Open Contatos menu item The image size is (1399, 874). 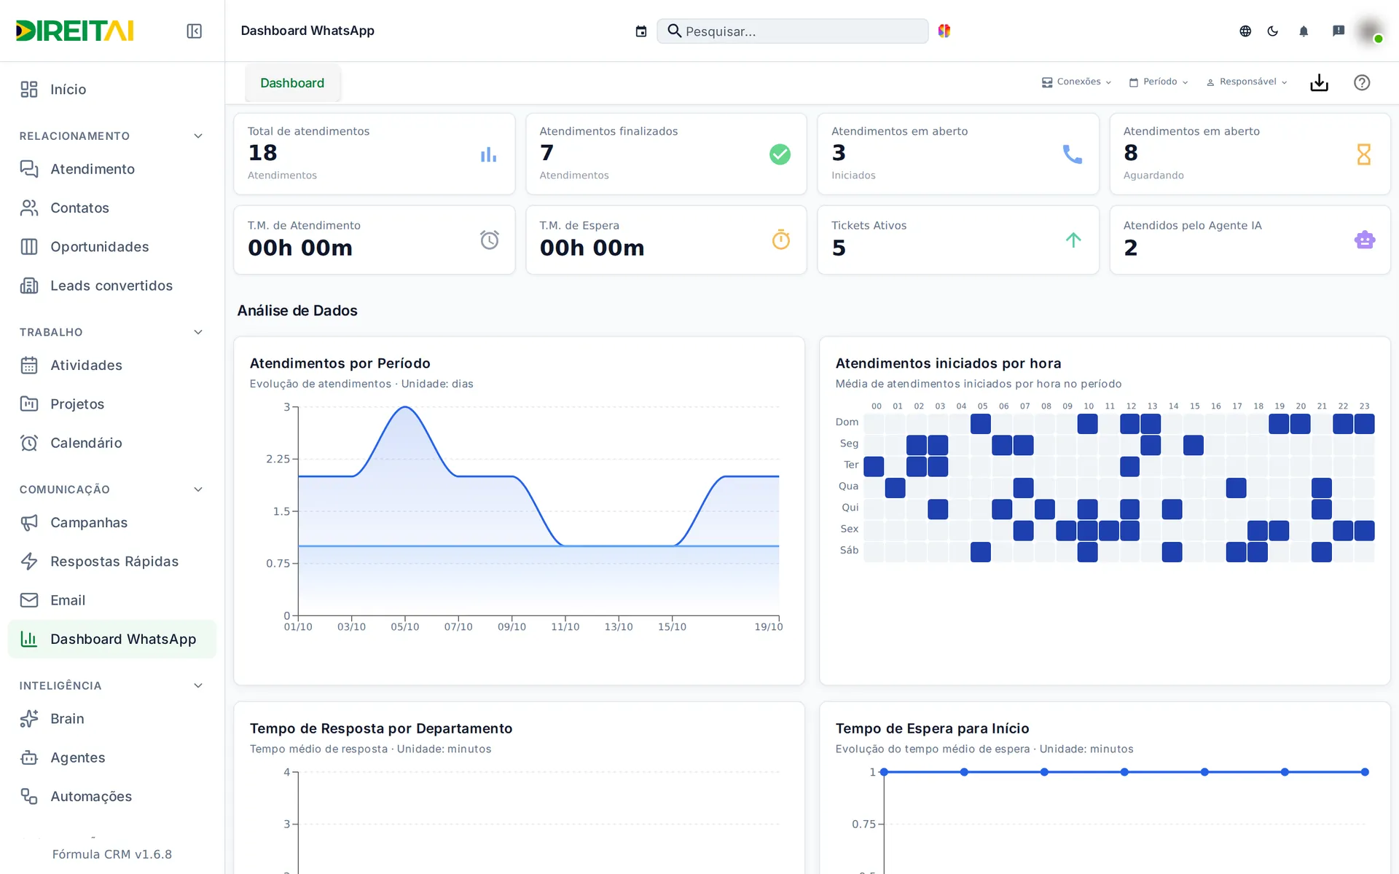(x=112, y=208)
